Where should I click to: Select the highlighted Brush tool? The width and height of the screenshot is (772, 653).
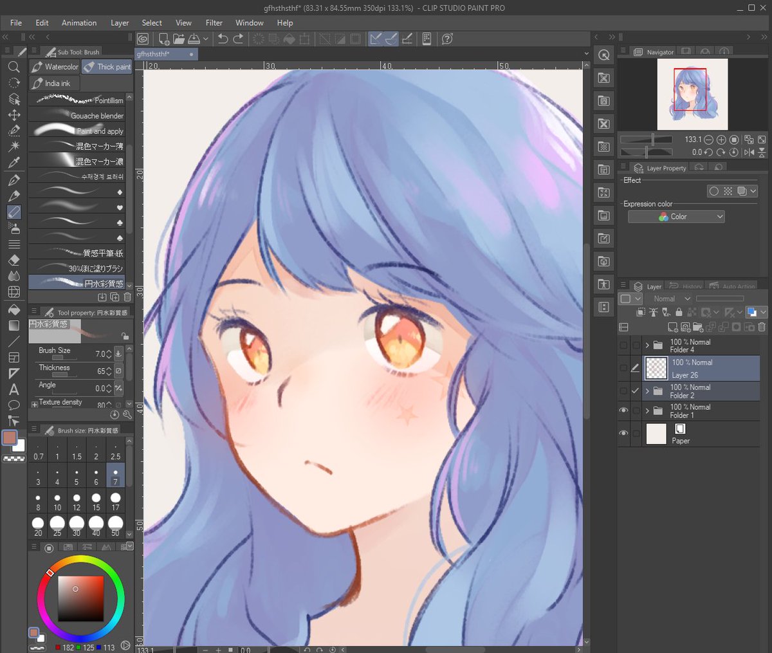[14, 212]
